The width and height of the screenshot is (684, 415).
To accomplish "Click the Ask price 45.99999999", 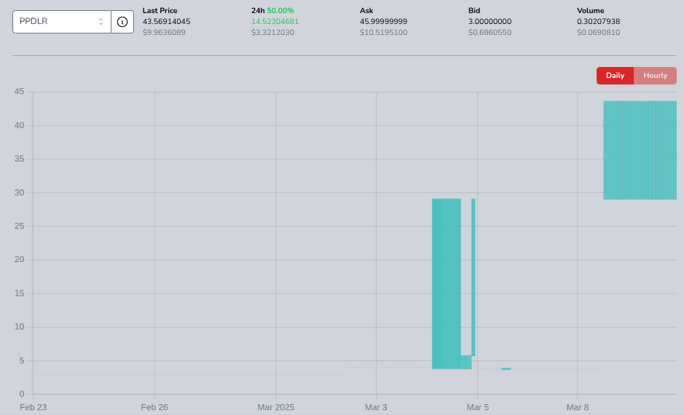I will coord(383,21).
